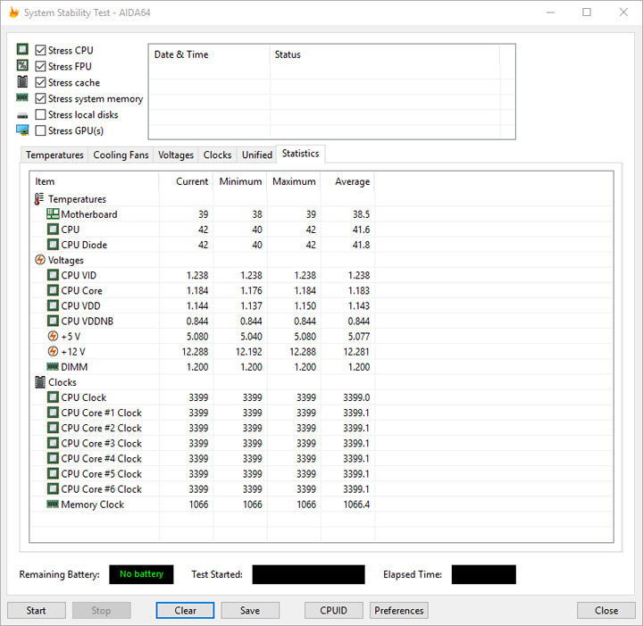This screenshot has height=626, width=643.
Task: Uncheck the Stress FPU checkbox
Action: [x=40, y=66]
